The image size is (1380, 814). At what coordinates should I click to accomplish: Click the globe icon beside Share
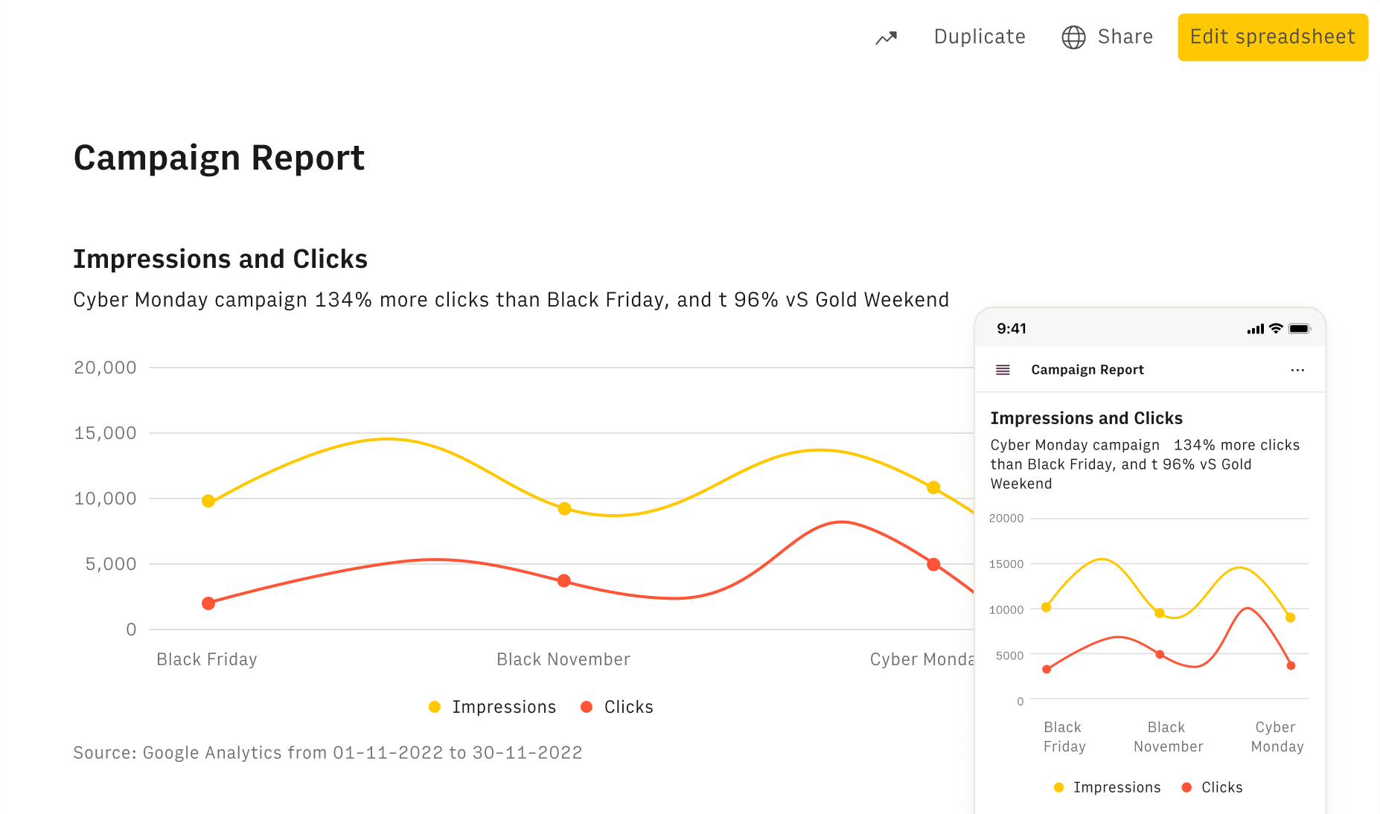tap(1073, 37)
